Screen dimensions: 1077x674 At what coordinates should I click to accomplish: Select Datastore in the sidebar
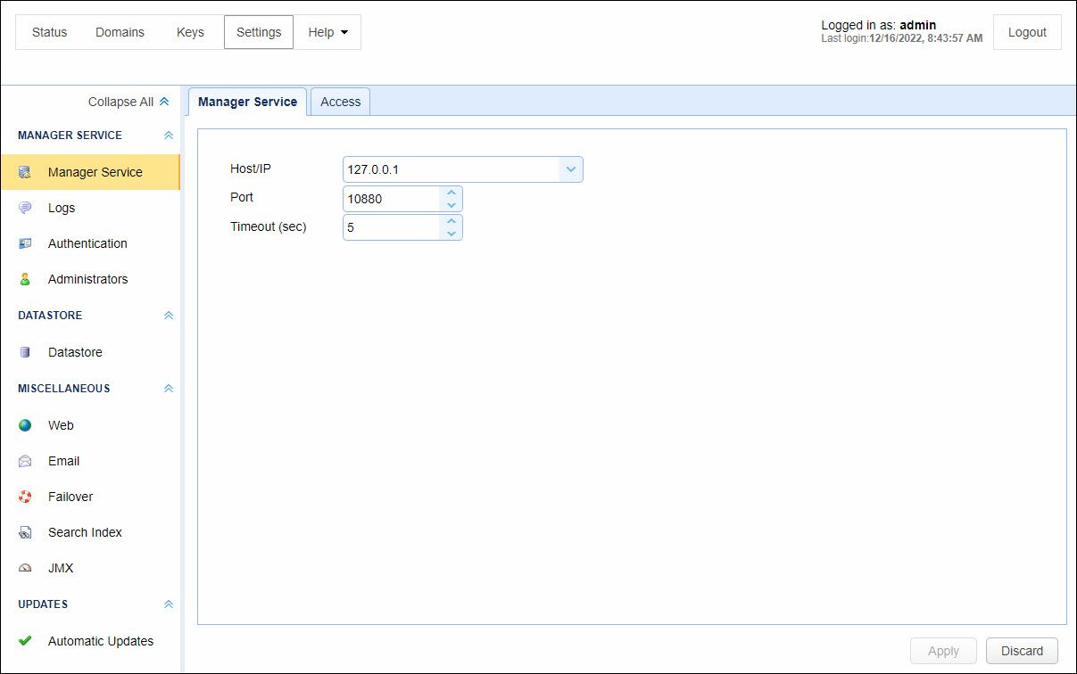pyautogui.click(x=90, y=352)
